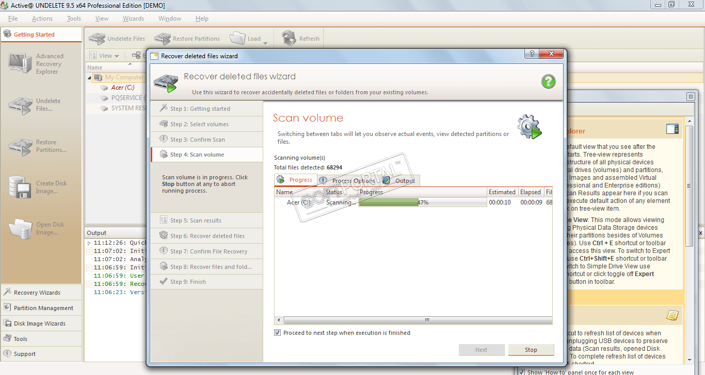Collapse the My Computer tree node
This screenshot has width=705, height=375.
pyautogui.click(x=89, y=78)
